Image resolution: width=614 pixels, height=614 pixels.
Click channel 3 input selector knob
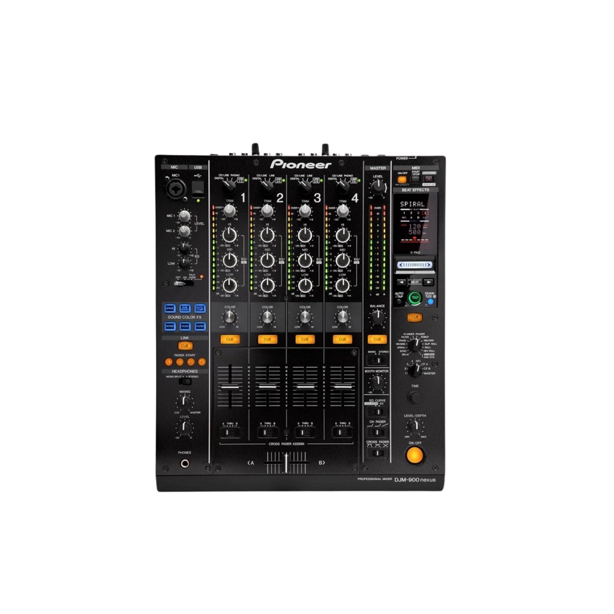305,187
